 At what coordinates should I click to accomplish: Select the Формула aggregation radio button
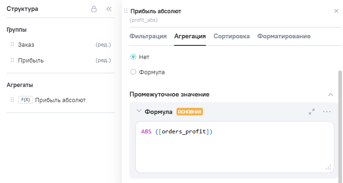(133, 72)
